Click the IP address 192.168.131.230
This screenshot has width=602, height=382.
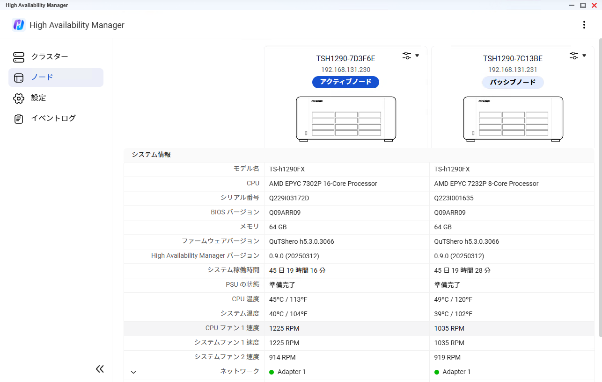tap(345, 70)
